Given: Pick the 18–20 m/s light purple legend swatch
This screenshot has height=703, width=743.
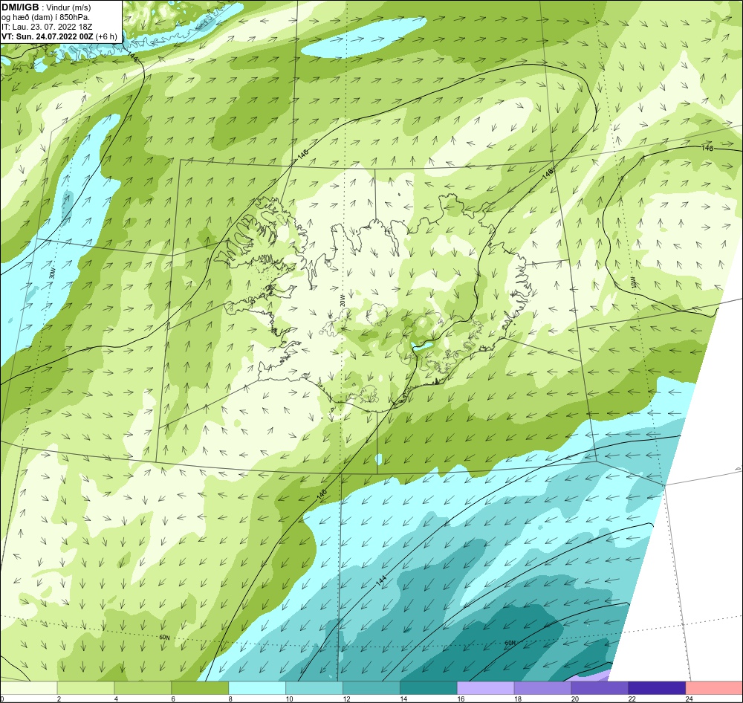Looking at the screenshot, I should pyautogui.click(x=542, y=688).
